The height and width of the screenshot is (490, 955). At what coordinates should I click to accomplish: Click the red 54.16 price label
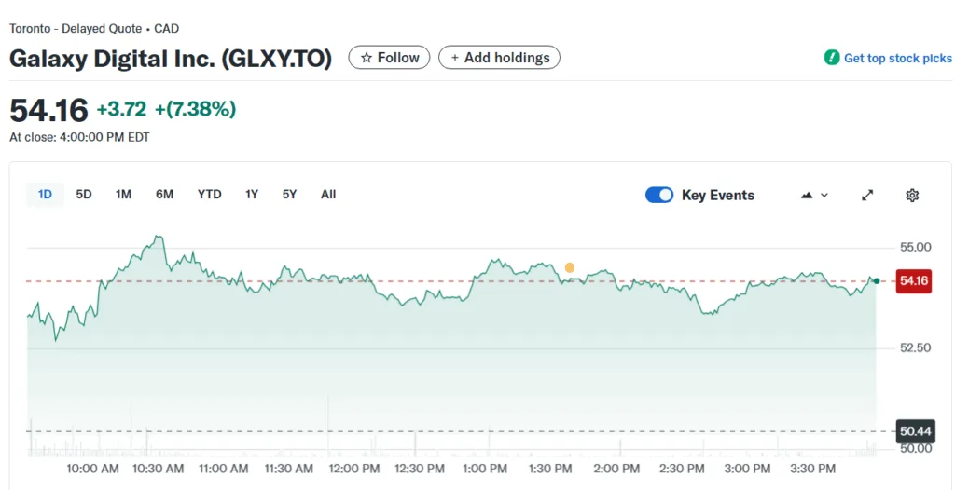click(914, 280)
